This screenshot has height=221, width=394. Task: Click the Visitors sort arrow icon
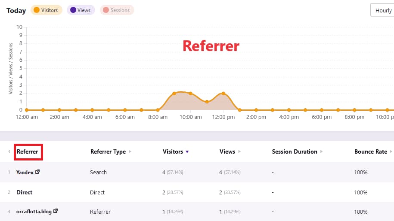coord(187,152)
